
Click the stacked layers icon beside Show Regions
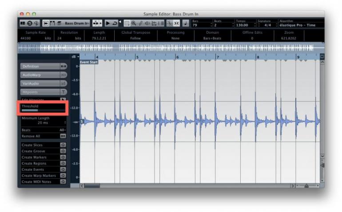coord(59,23)
